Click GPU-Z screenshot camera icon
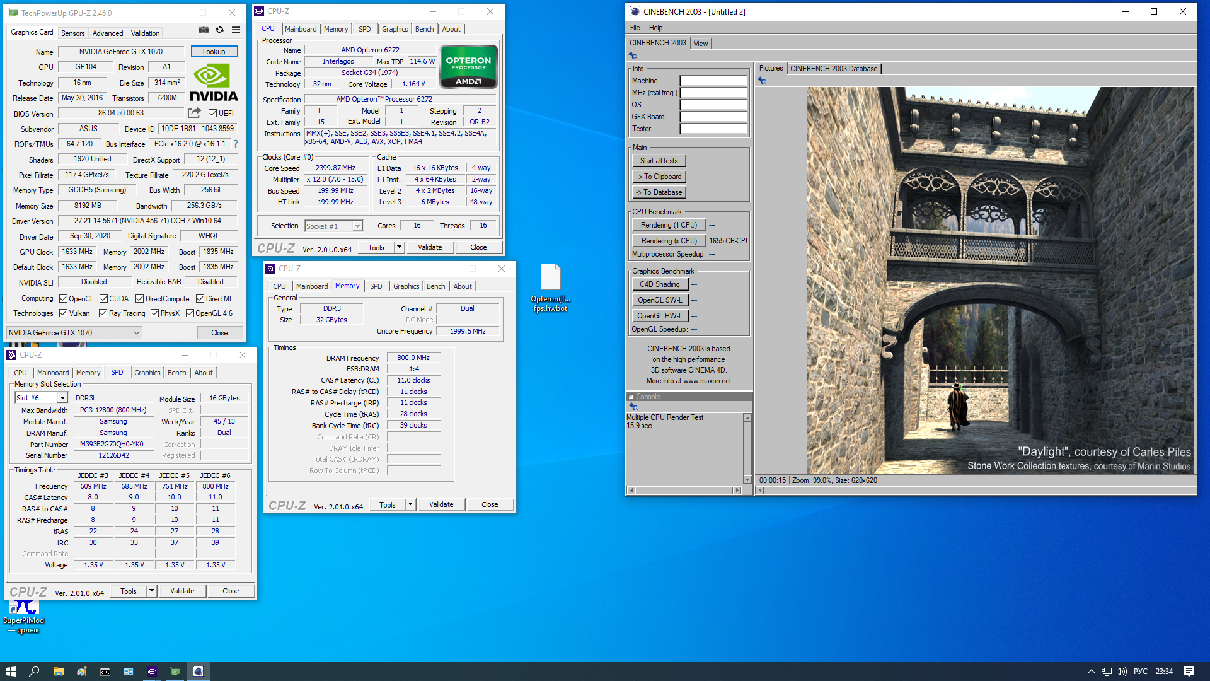The height and width of the screenshot is (681, 1210). [204, 30]
